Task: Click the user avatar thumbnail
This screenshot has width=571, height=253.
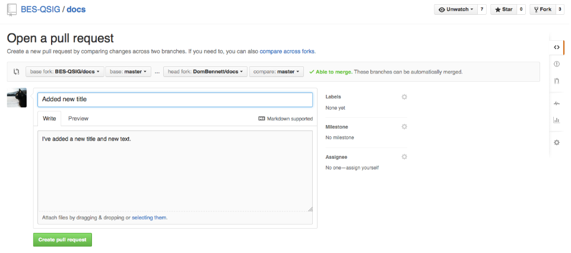Action: point(17,98)
